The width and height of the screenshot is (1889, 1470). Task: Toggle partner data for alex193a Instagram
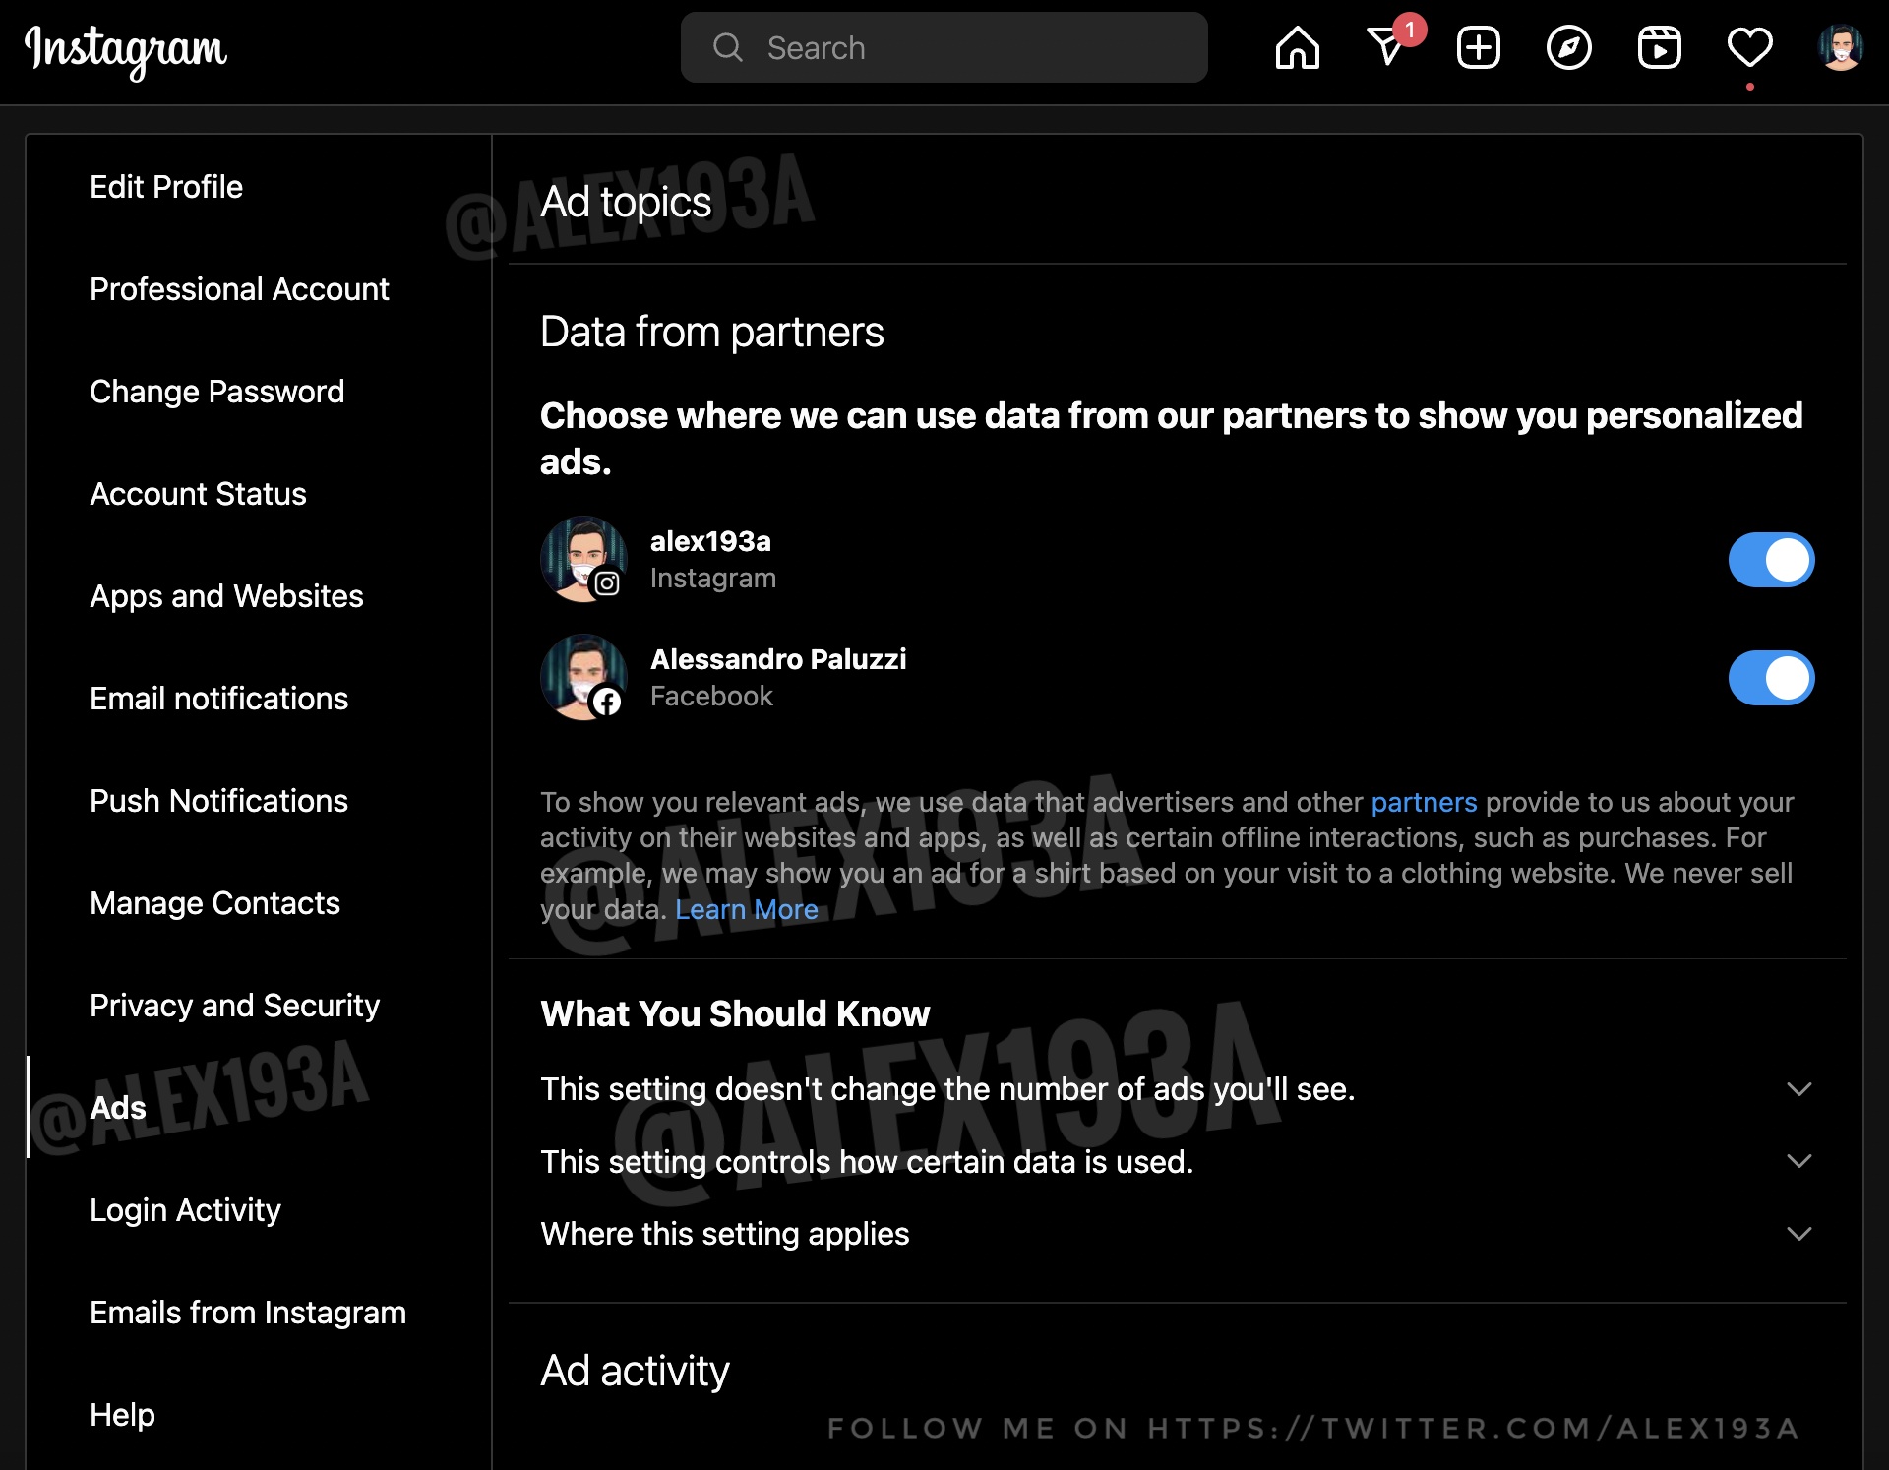click(x=1771, y=560)
